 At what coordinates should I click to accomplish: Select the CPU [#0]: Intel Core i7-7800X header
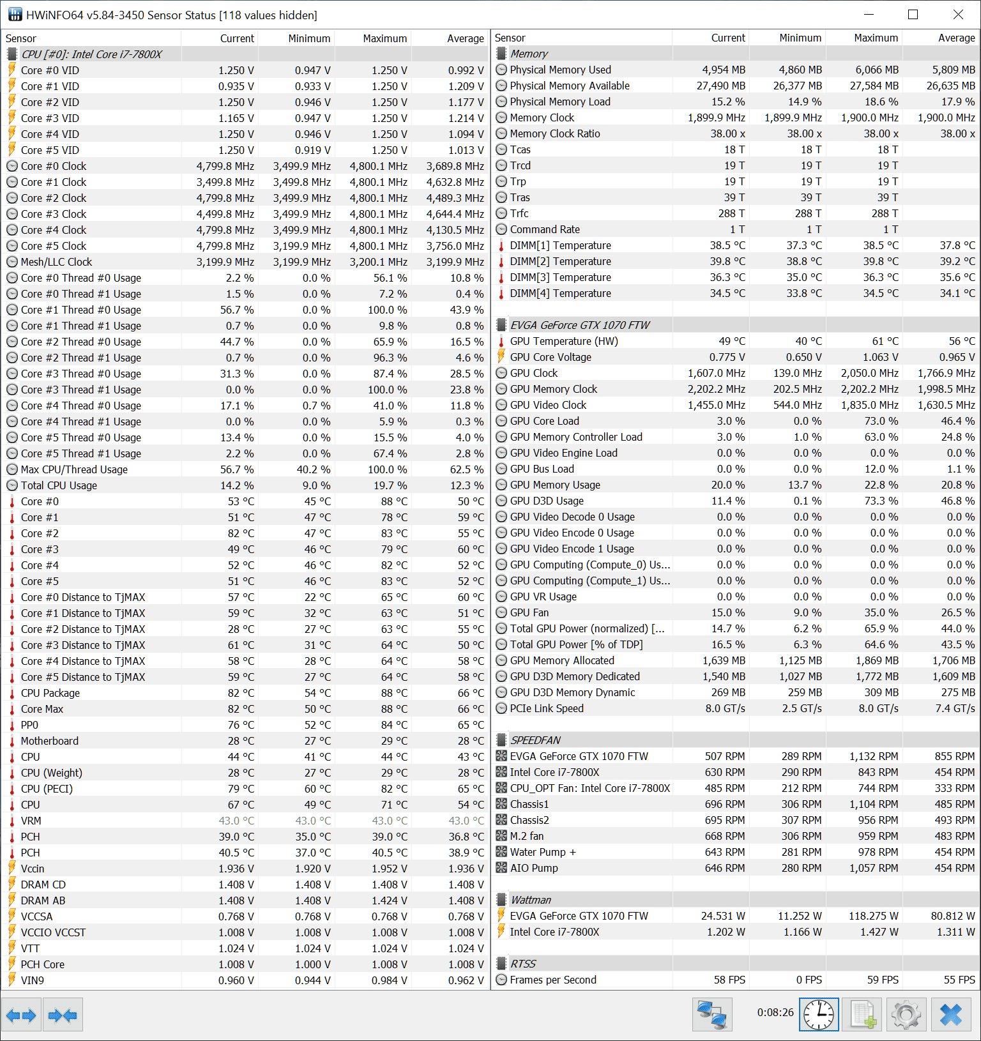coord(245,54)
